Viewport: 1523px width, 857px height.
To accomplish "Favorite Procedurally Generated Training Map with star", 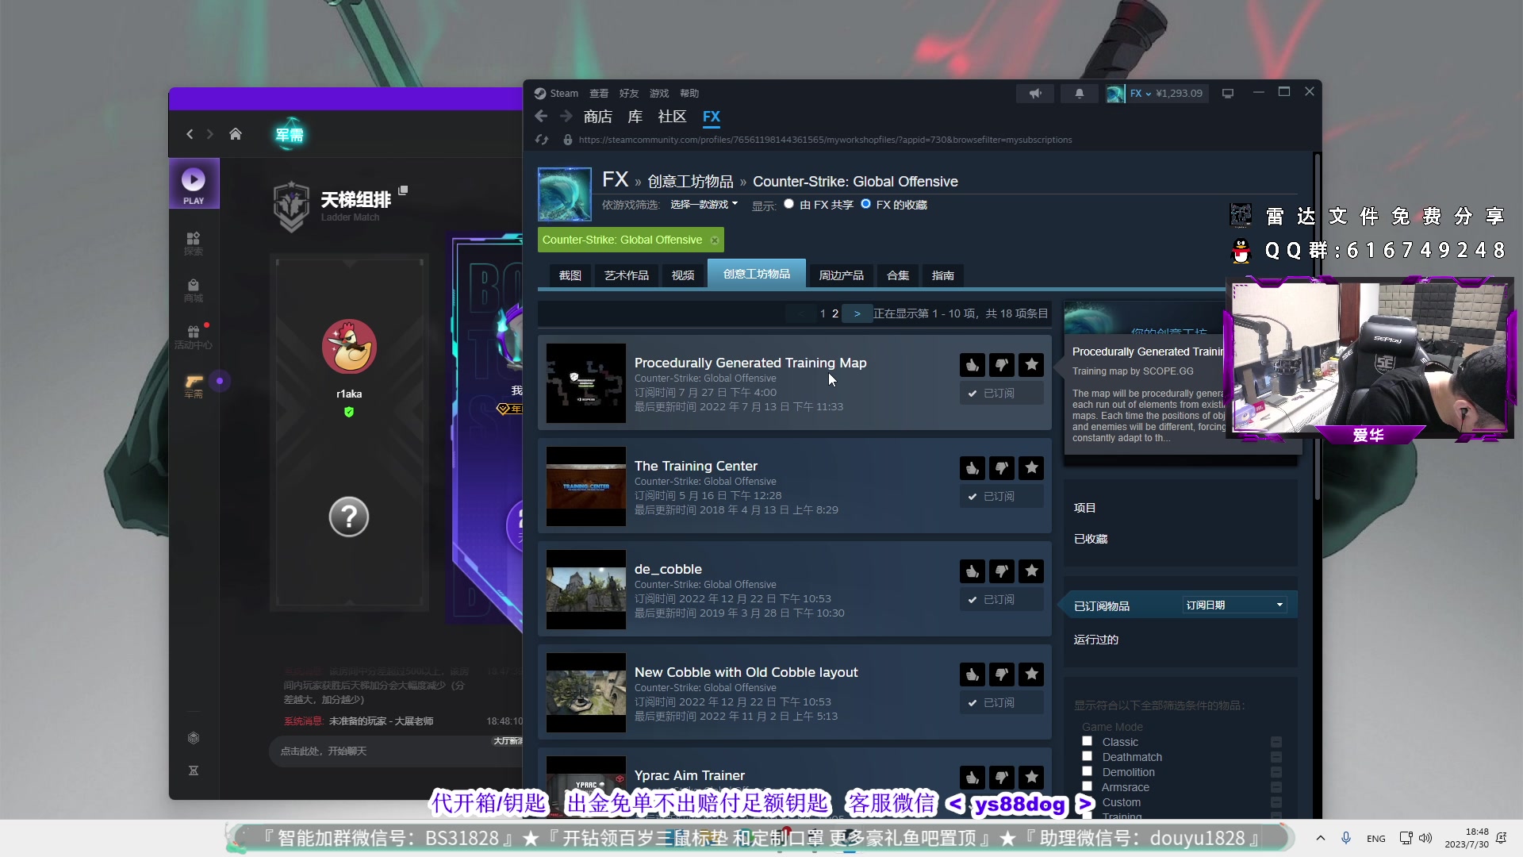I will pyautogui.click(x=1031, y=365).
